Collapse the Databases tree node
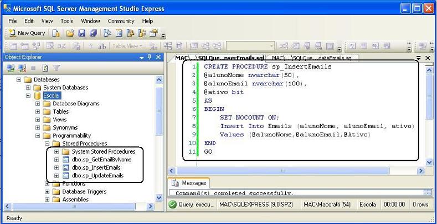 pos(19,79)
